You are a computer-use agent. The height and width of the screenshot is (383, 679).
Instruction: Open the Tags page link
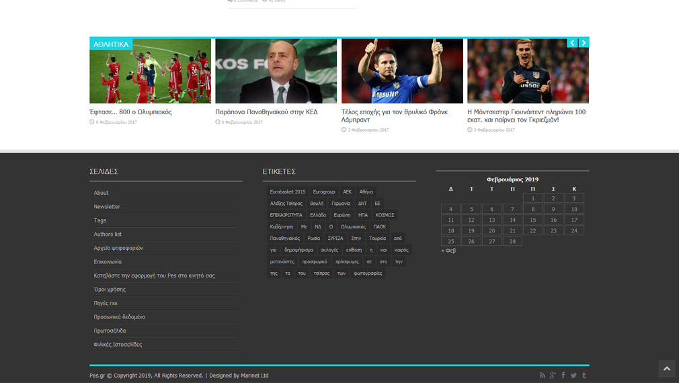[x=100, y=220]
